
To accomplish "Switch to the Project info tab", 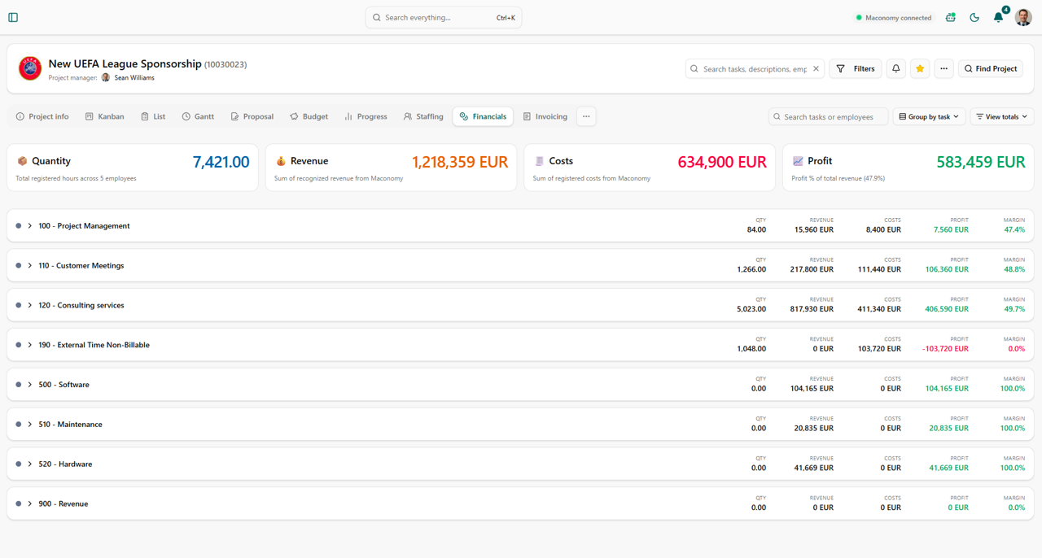I will [x=42, y=116].
